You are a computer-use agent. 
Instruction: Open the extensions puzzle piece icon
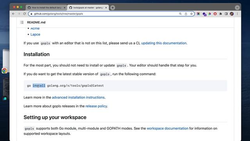tap(220, 14)
